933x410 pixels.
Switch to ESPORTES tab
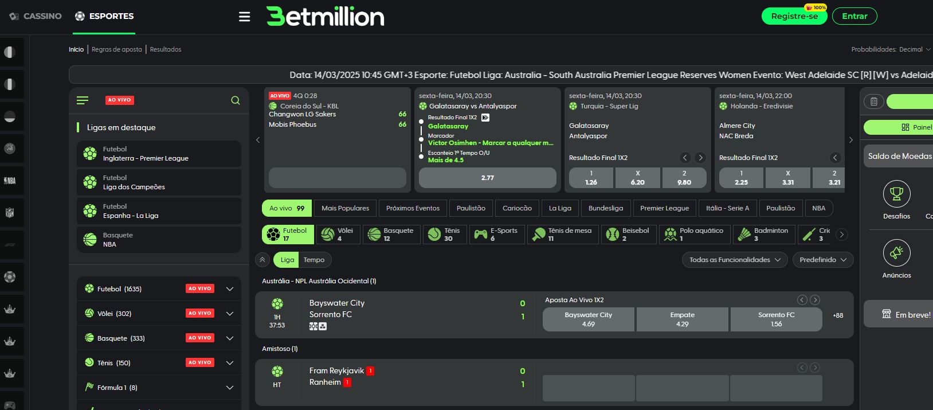104,16
